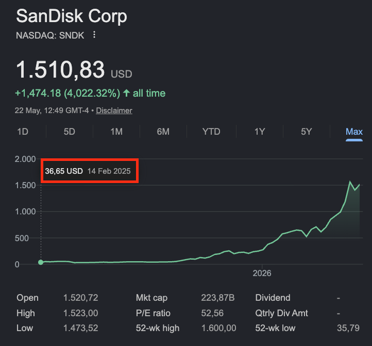Click the USD currency label beside price
372x346 pixels.
[122, 74]
